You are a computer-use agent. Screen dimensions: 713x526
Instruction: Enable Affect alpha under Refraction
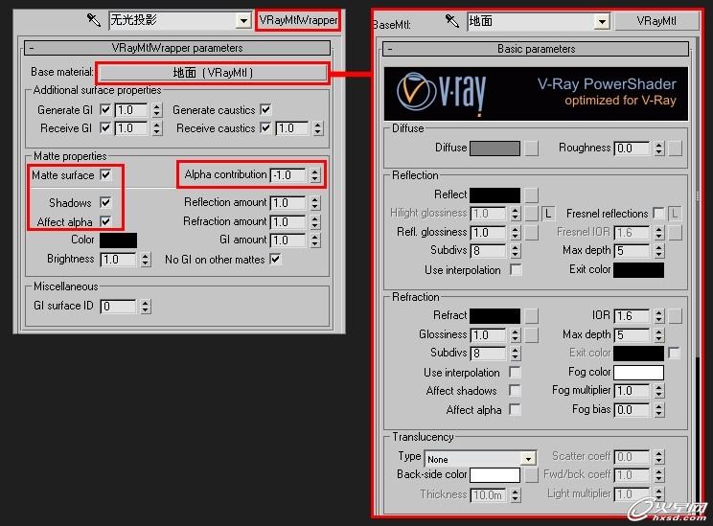pos(515,409)
